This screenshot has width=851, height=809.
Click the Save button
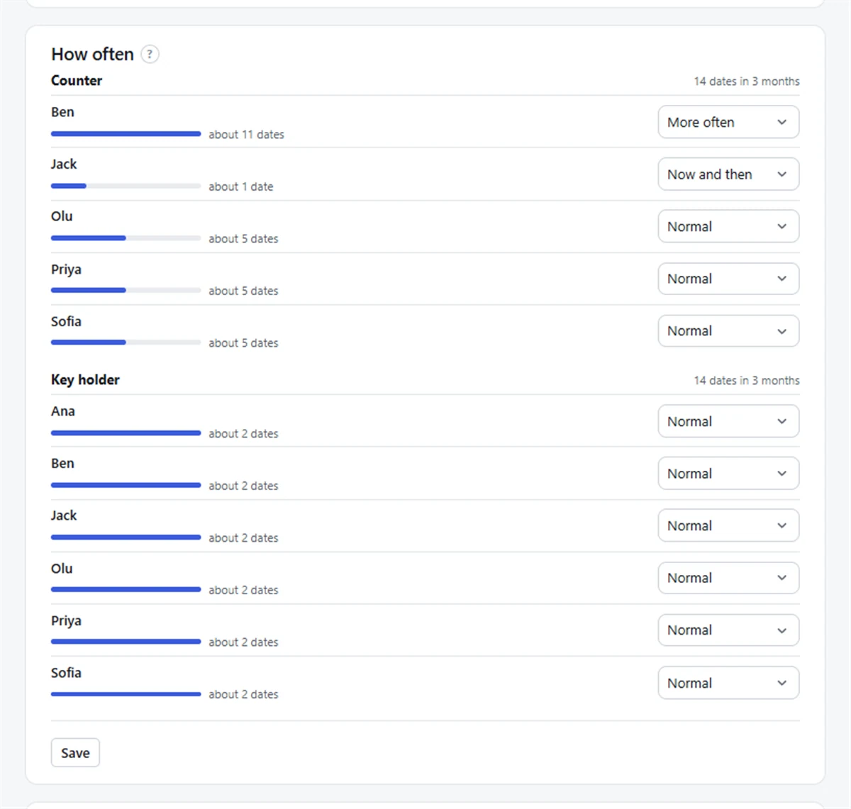point(75,753)
